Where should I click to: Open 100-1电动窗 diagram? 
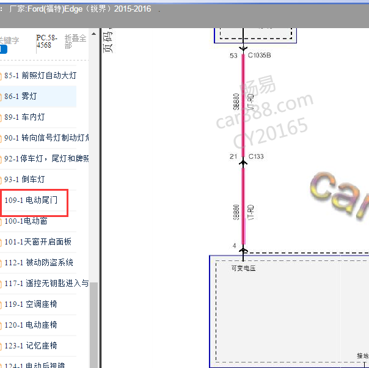(26, 221)
